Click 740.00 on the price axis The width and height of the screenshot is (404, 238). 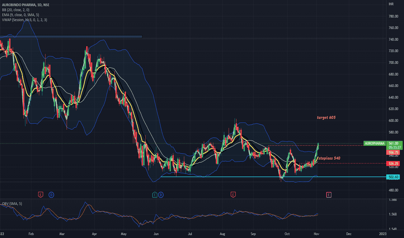tap(394, 39)
